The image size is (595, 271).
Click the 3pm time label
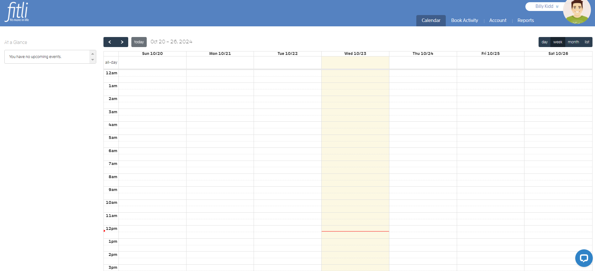[113, 268]
